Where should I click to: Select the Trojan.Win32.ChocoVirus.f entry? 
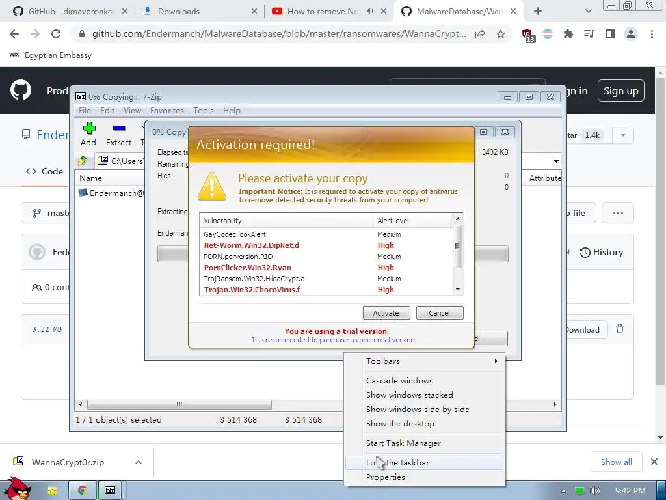tap(327, 290)
